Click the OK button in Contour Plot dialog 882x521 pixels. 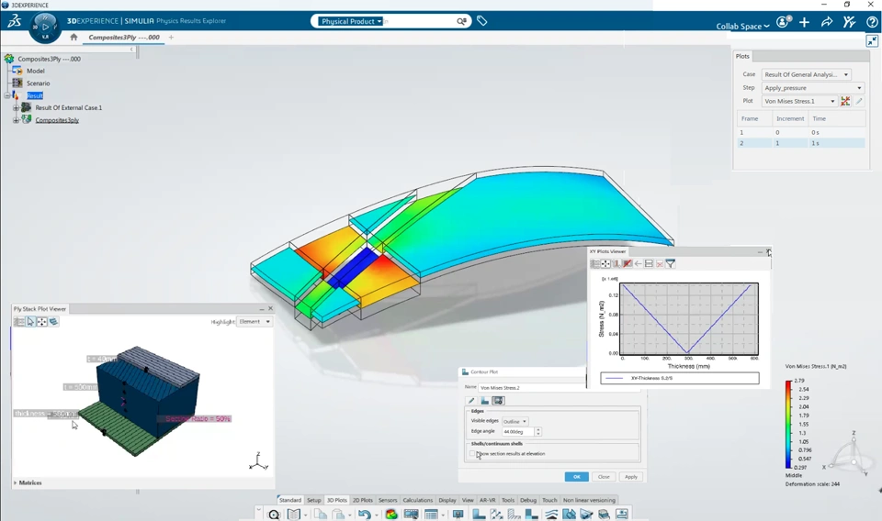click(x=577, y=477)
